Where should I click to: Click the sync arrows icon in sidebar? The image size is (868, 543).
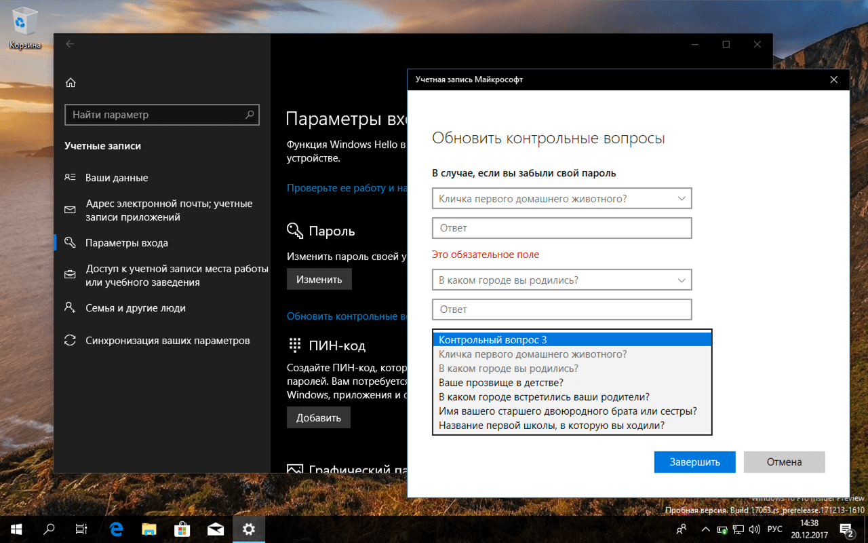[71, 340]
